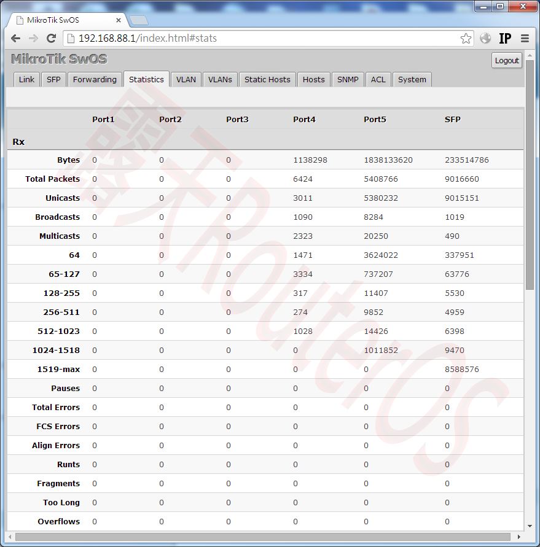
Task: Click Port4 Total Packets value 6424
Action: [303, 179]
